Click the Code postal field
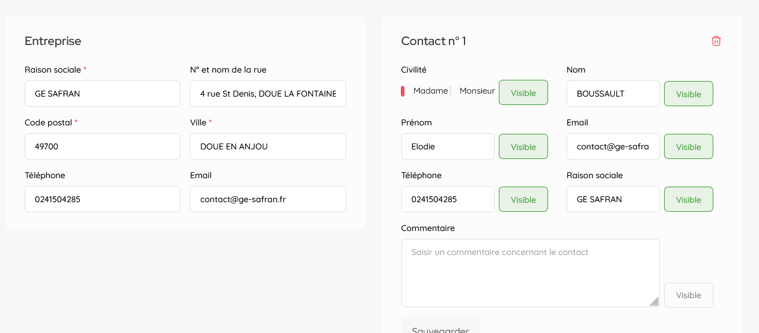This screenshot has height=333, width=759. 102,146
